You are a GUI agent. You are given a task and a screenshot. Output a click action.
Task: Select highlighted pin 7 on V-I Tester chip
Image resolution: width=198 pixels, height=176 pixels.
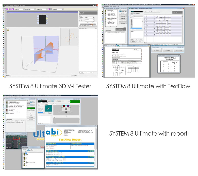pyautogui.click(x=47, y=18)
